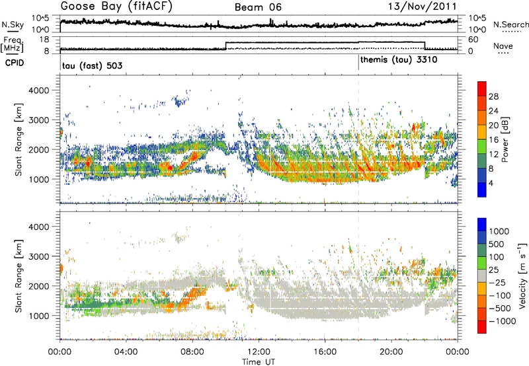Screen dimensions: 529x366
Task: Click the date '13/Nov/2011'
Action: (x=423, y=6)
